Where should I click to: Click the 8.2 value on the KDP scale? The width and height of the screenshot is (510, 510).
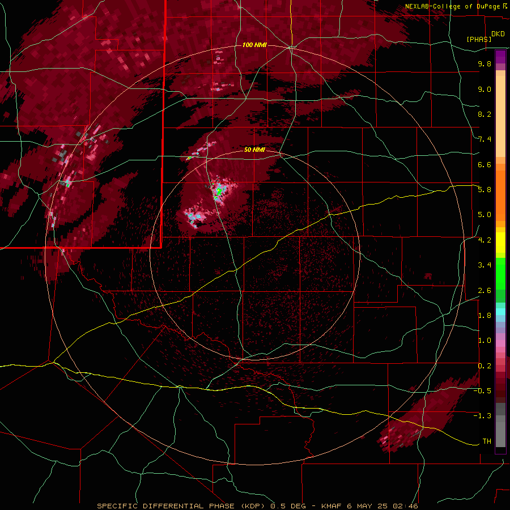484,114
